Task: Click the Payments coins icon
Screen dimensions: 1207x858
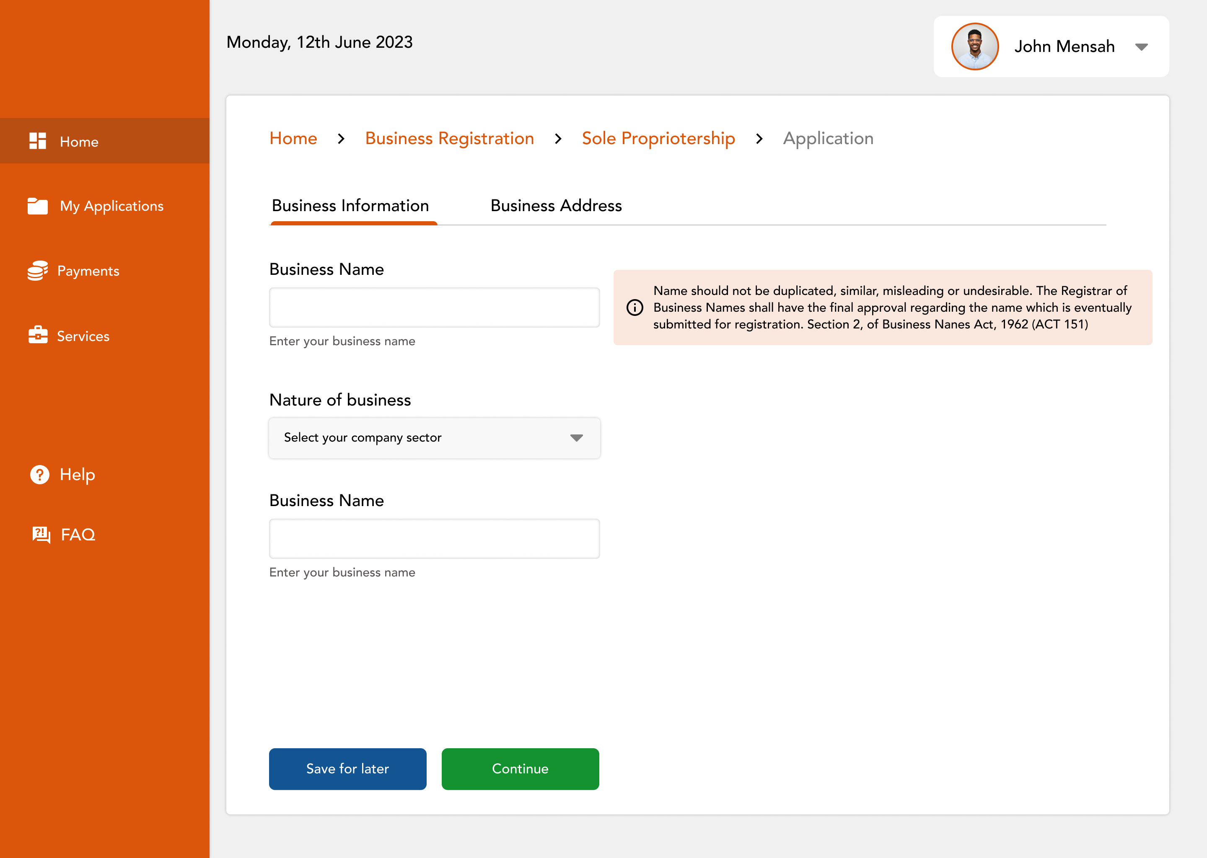Action: point(38,271)
